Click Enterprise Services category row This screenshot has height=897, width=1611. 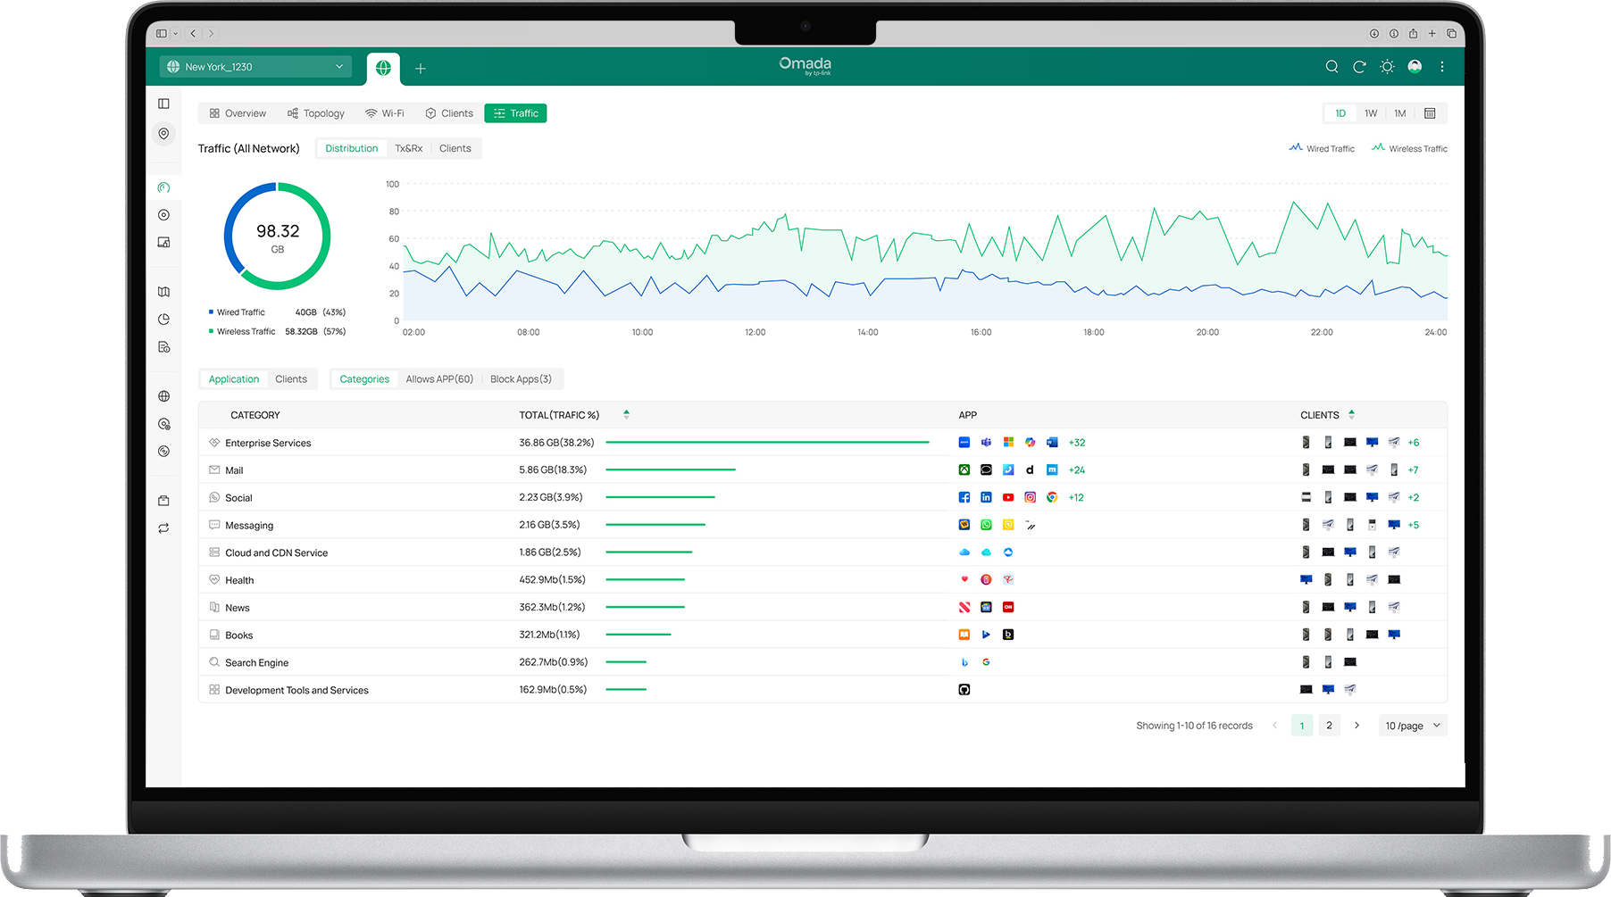click(x=822, y=443)
